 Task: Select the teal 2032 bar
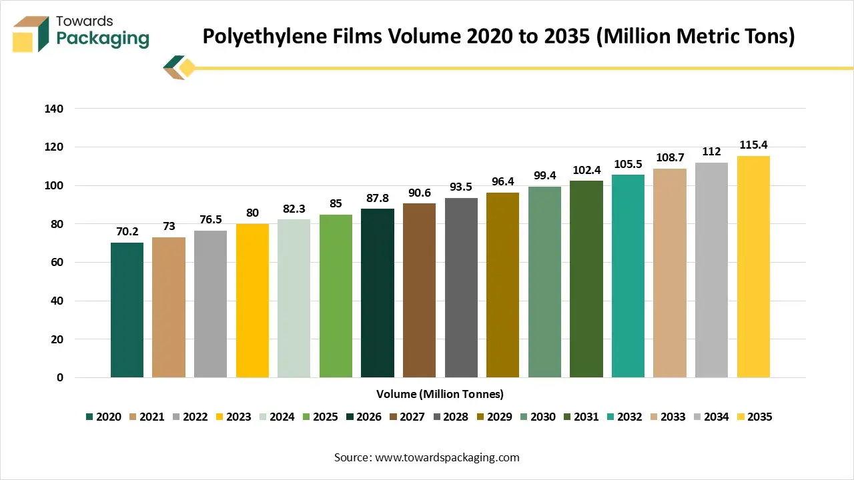[628, 273]
